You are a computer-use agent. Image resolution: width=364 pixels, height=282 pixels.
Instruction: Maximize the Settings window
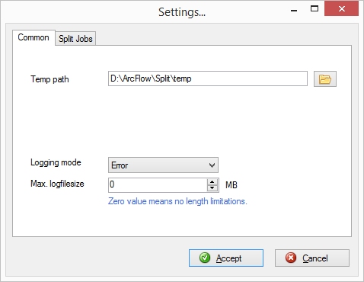[315, 8]
